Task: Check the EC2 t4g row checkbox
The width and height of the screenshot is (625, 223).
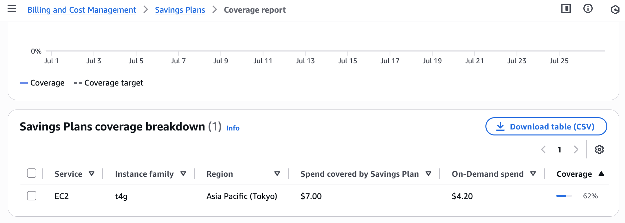Action: tap(32, 196)
